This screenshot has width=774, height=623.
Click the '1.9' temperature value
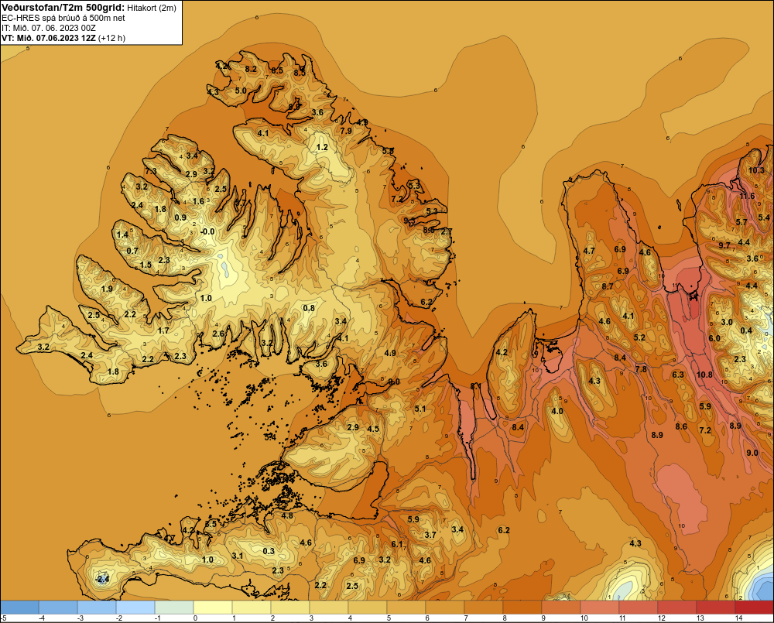tap(107, 289)
